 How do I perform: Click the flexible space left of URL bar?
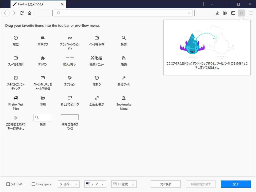[43, 13]
